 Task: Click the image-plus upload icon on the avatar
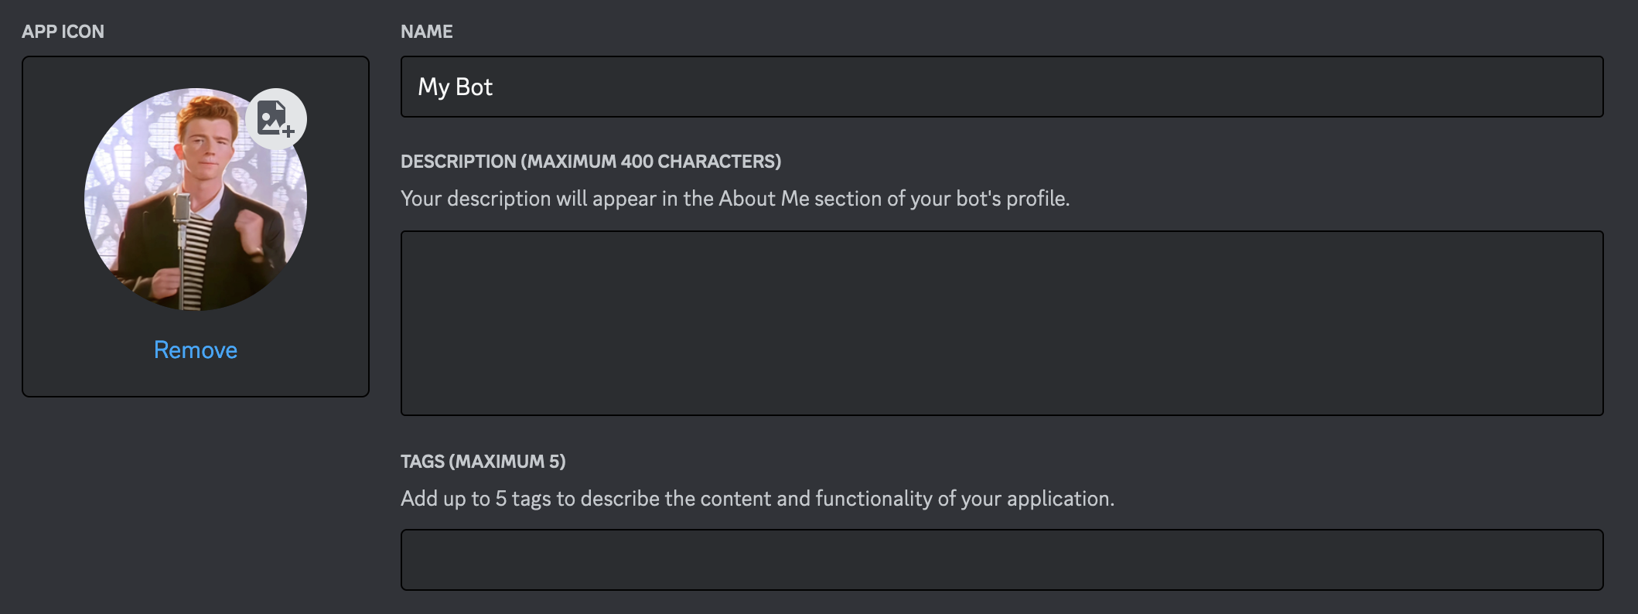(278, 119)
